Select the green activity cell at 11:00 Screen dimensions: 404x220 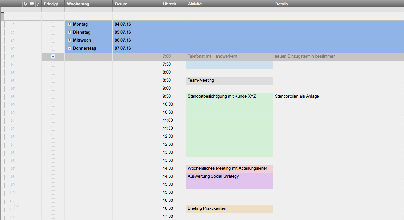pos(229,120)
